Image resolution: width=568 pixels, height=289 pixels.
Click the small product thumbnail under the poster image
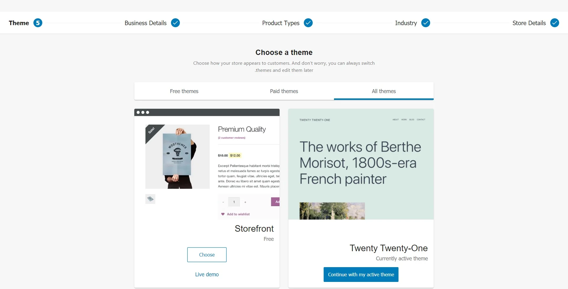150,199
